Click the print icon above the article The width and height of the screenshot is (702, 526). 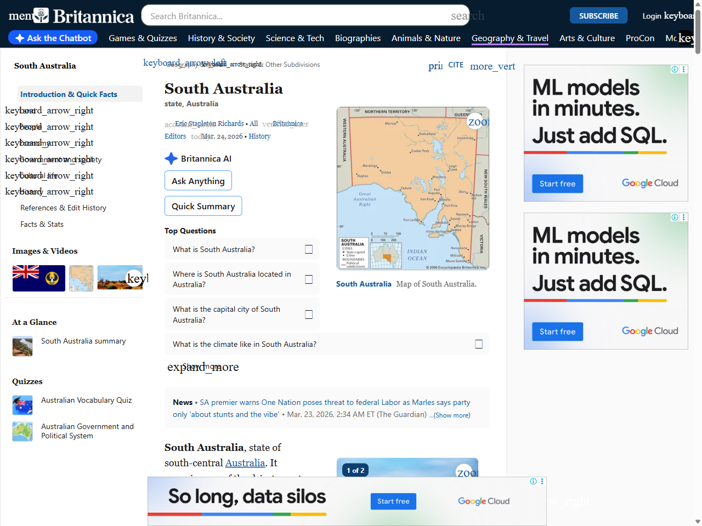pos(435,65)
